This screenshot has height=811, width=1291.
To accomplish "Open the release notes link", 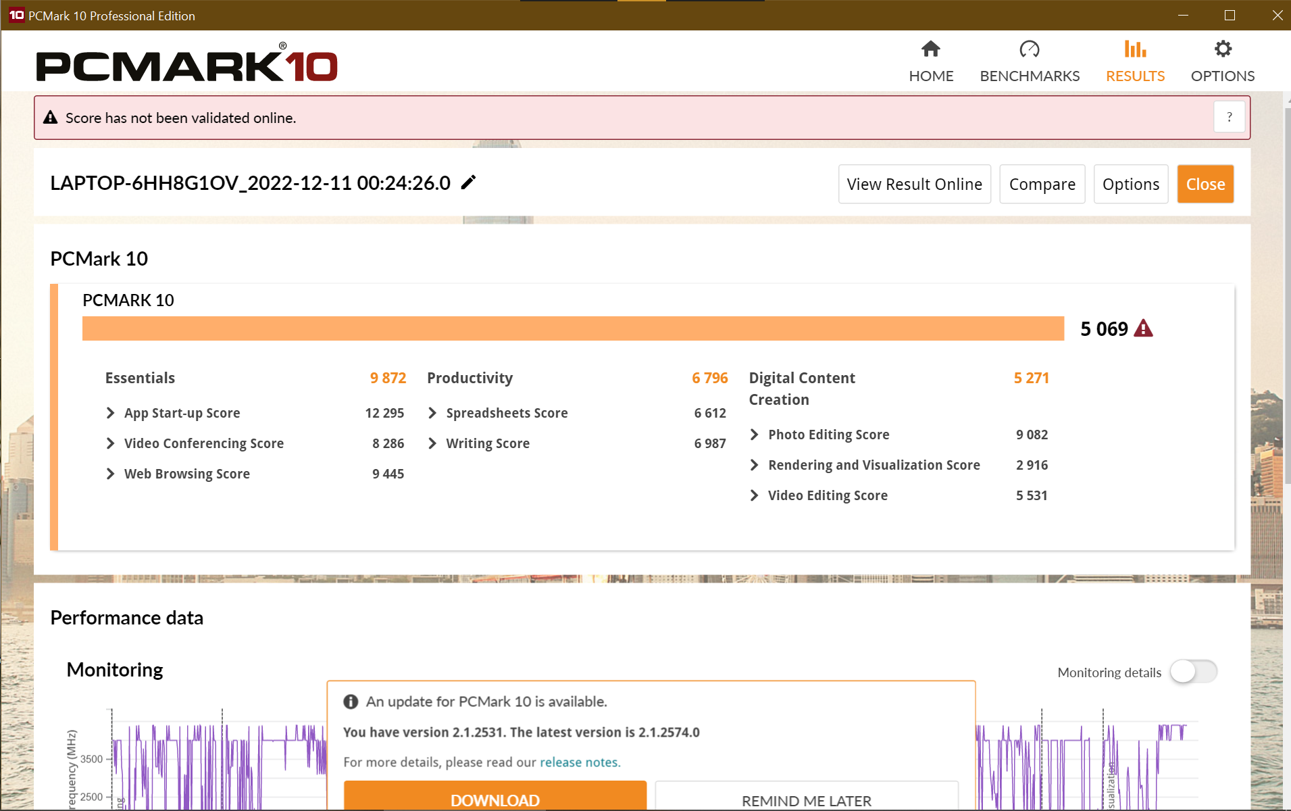I will click(579, 762).
